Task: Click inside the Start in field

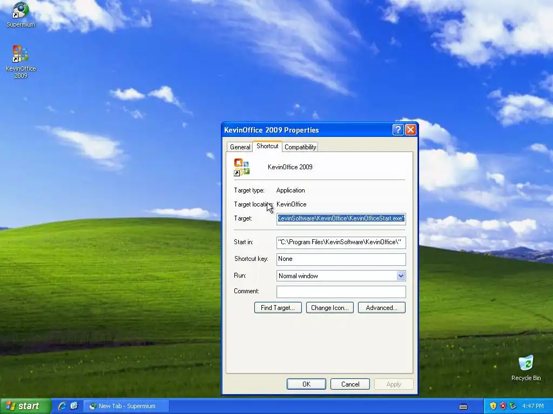Action: click(x=341, y=242)
